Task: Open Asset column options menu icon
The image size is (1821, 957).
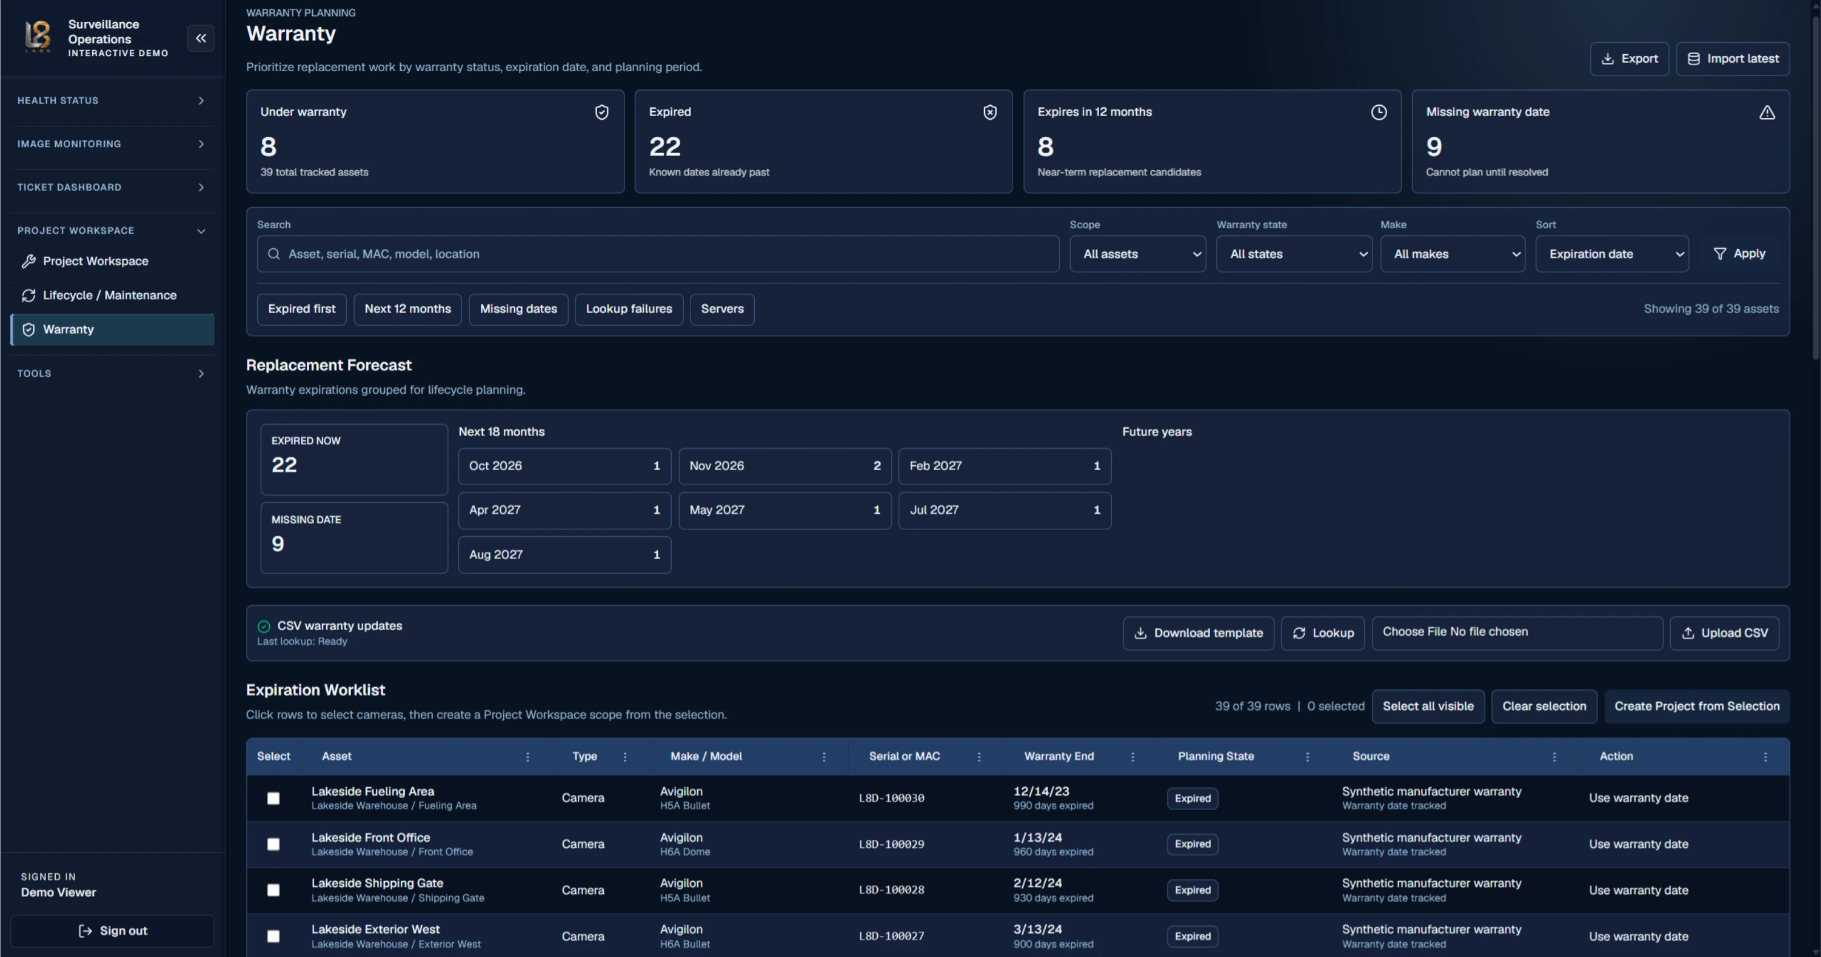Action: 527,757
